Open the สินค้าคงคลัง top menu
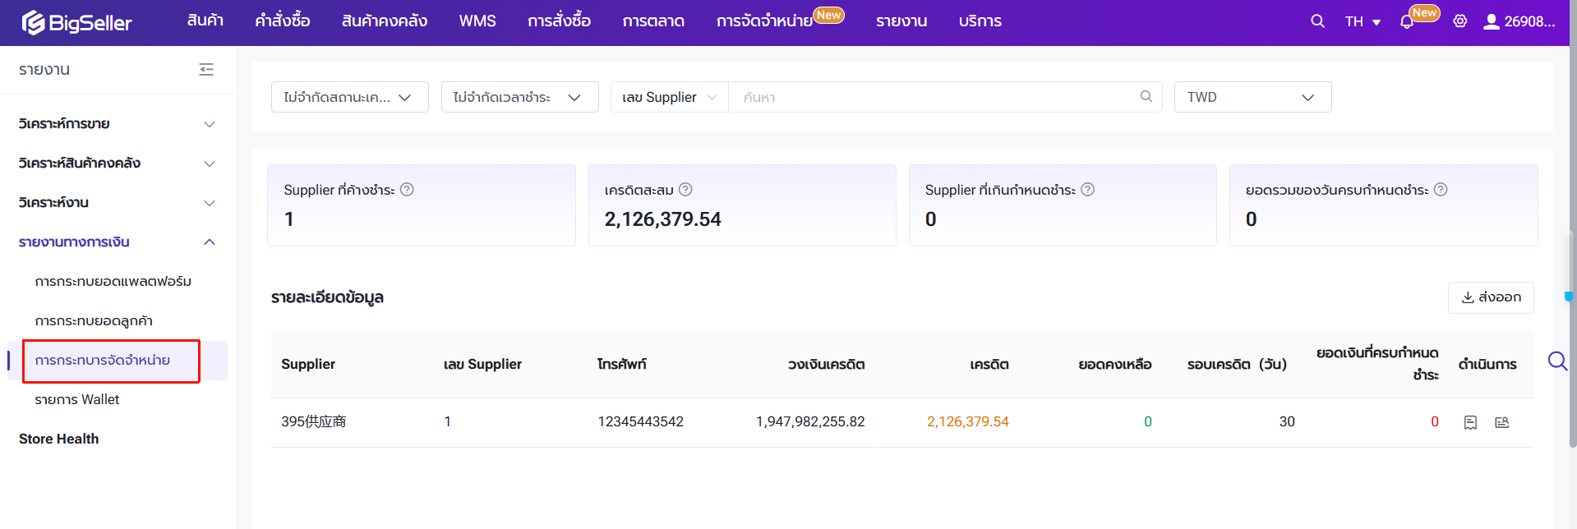The image size is (1577, 529). pos(384,21)
